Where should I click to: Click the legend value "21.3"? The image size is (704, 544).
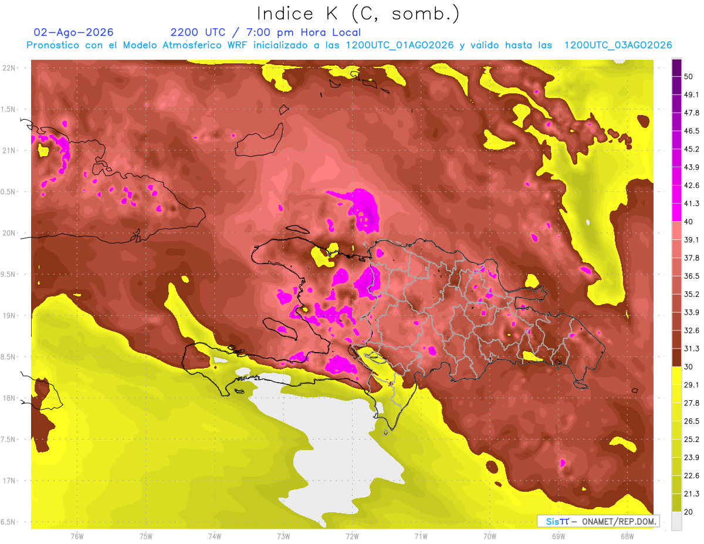[x=691, y=494]
